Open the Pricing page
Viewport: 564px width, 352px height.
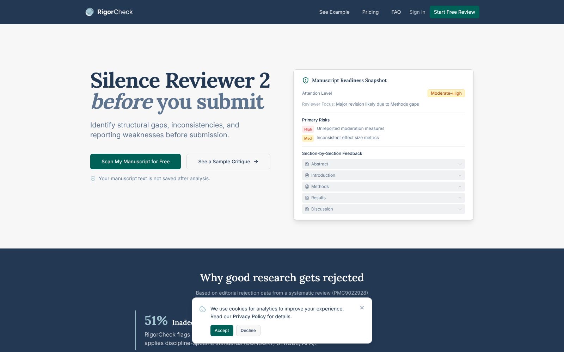(x=370, y=12)
